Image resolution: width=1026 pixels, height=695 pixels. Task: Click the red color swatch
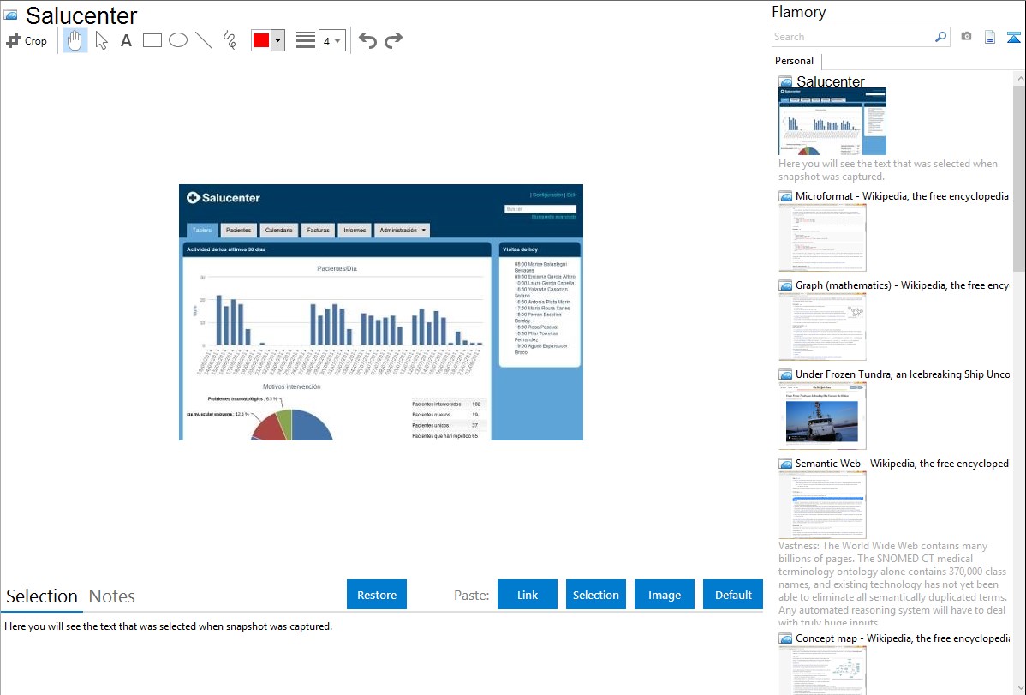261,40
